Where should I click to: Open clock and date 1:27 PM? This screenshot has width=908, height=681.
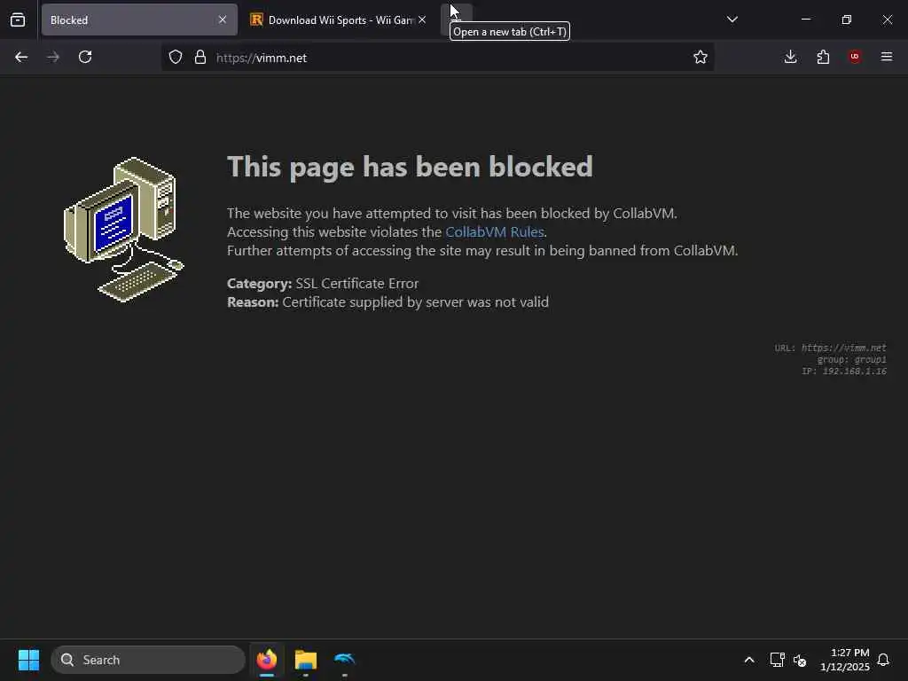point(844,660)
